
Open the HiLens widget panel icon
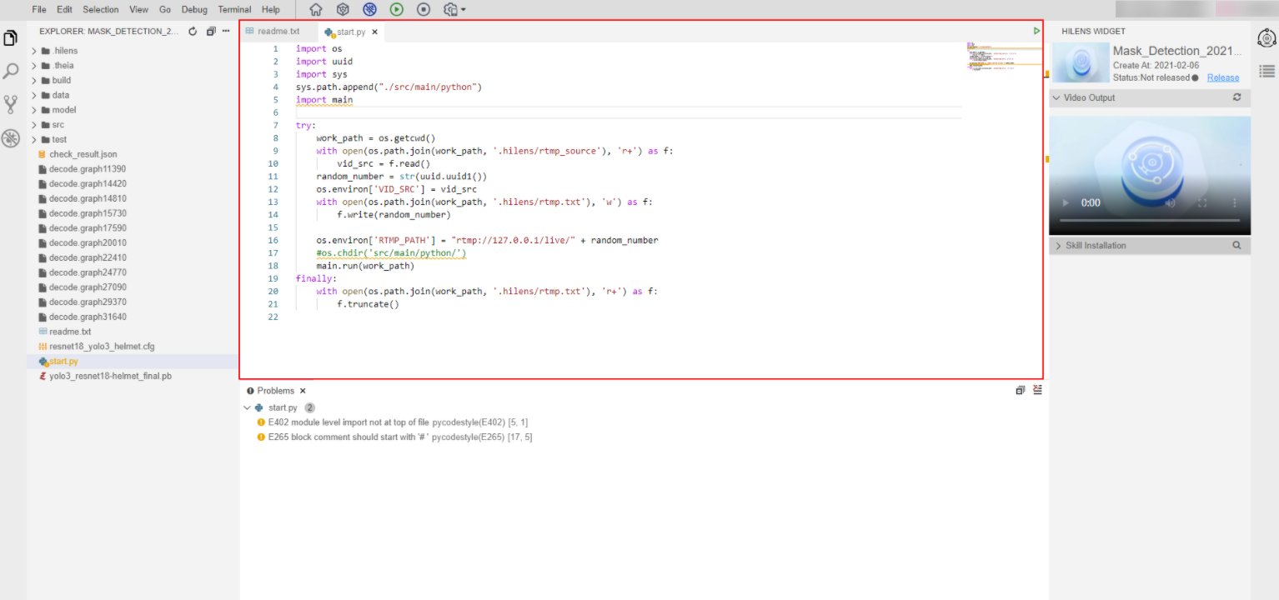[1266, 38]
